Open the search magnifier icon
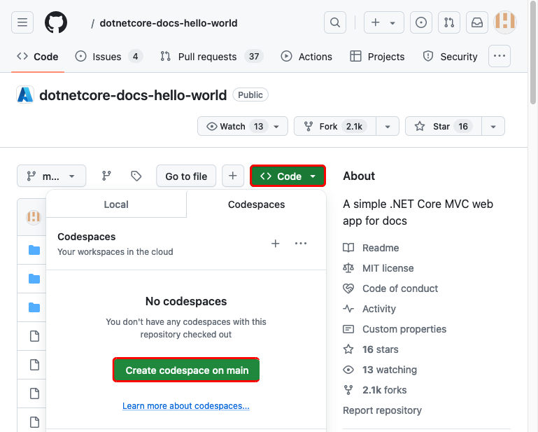This screenshot has width=538, height=432. pyautogui.click(x=335, y=23)
